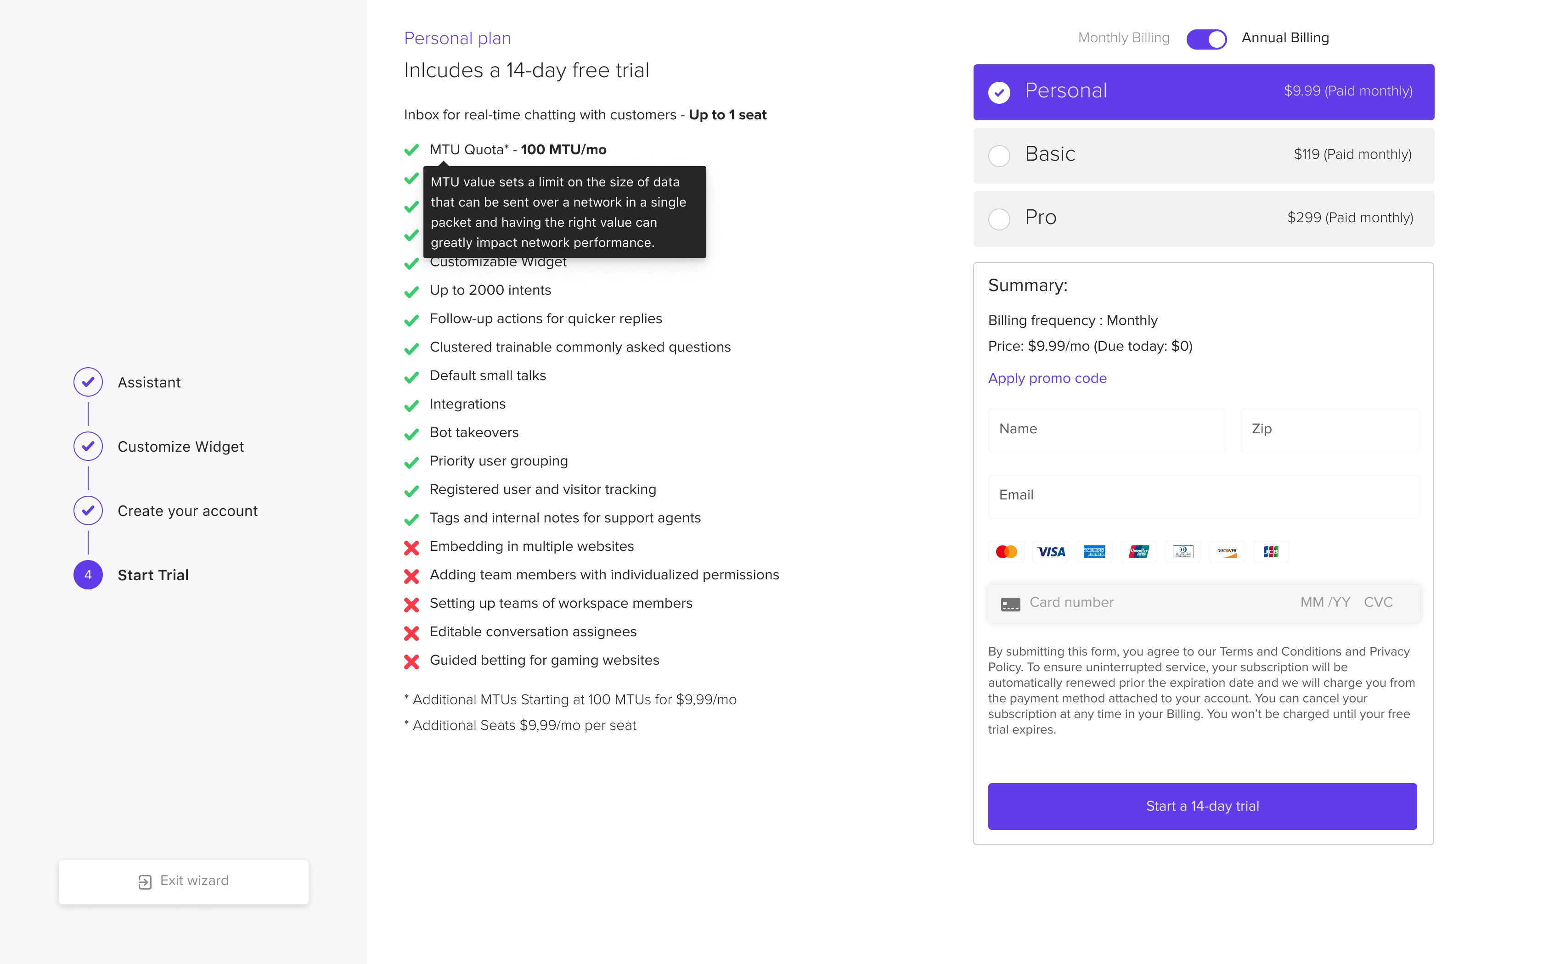Click the Annual Billing label
Image resolution: width=1543 pixels, height=964 pixels.
pos(1285,38)
